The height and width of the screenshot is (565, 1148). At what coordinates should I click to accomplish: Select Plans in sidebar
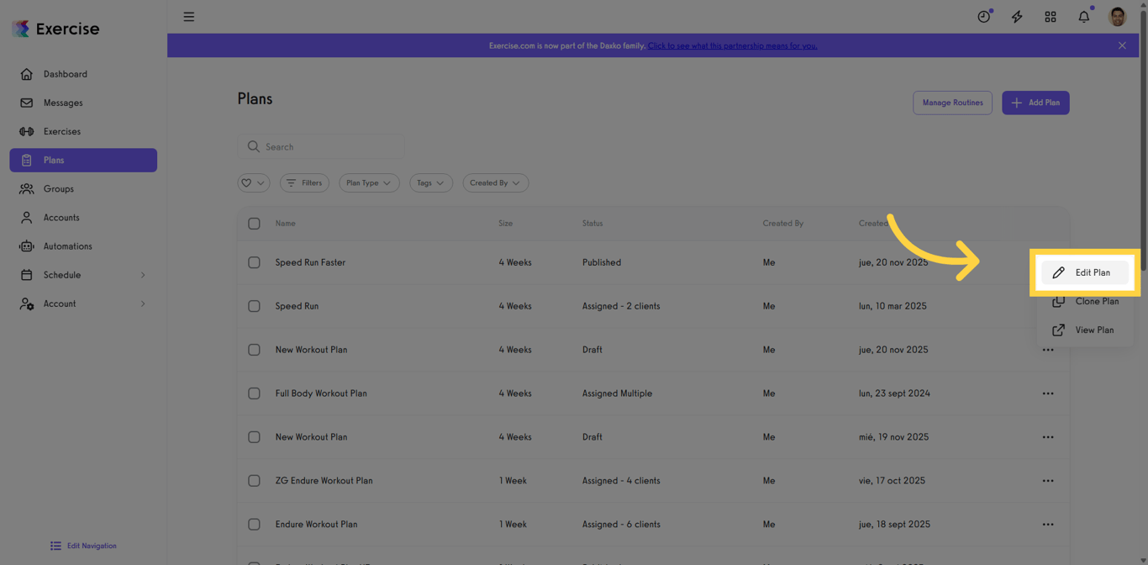(83, 160)
